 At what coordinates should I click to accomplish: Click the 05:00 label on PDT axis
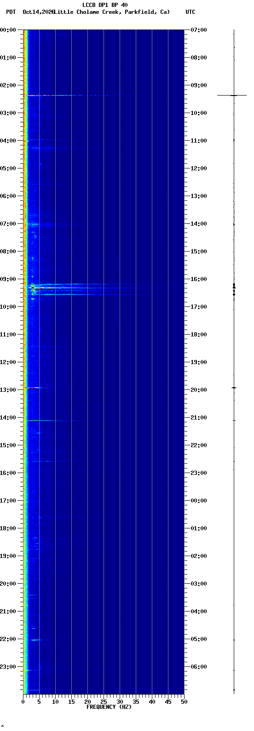coord(8,168)
